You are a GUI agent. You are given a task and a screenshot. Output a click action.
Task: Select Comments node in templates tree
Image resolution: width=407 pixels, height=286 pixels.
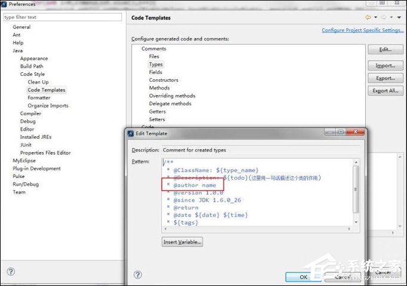point(154,48)
